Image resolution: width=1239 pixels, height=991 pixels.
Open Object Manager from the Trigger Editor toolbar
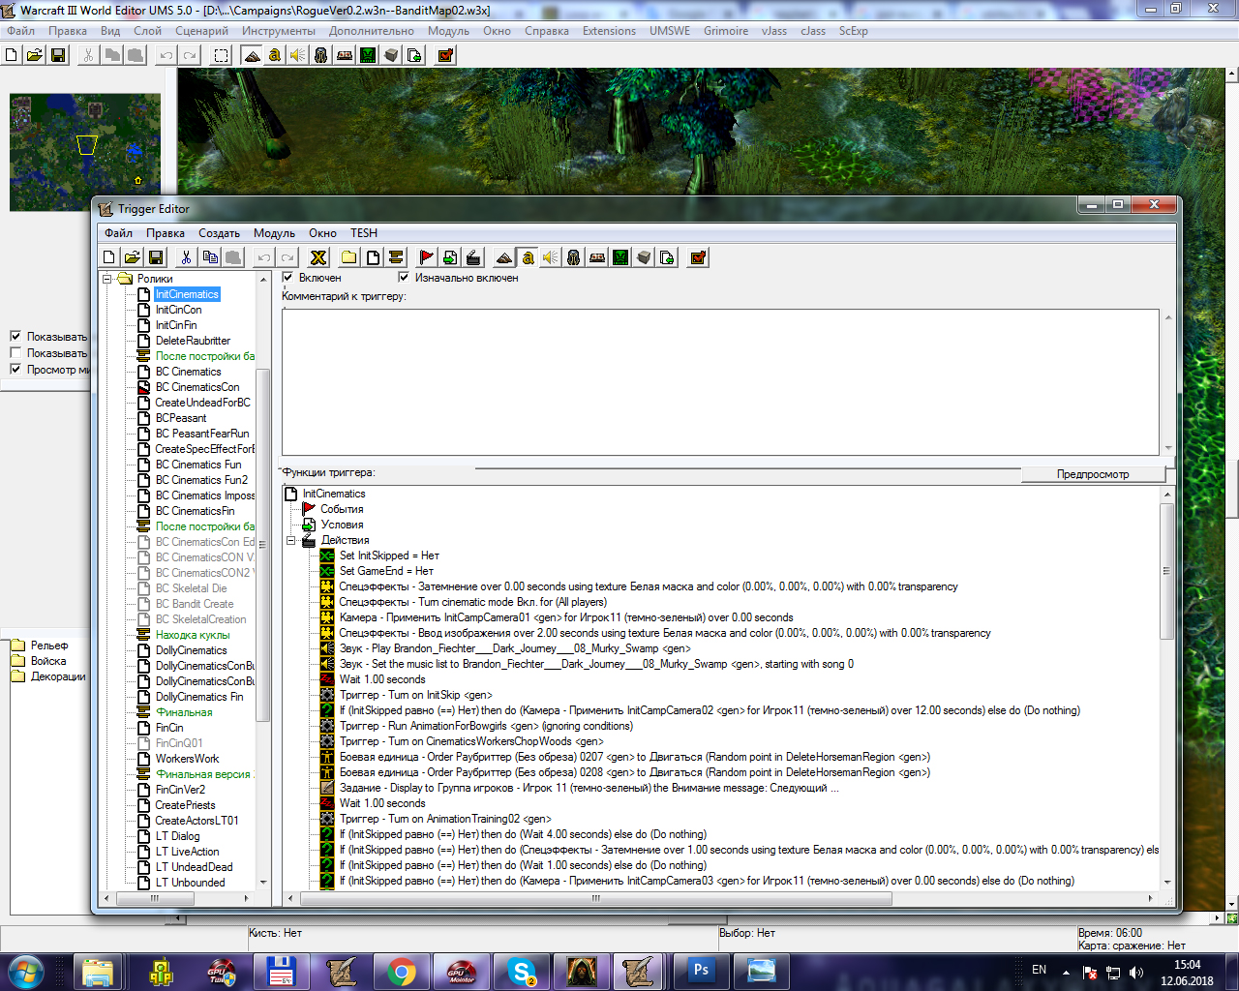pos(644,257)
